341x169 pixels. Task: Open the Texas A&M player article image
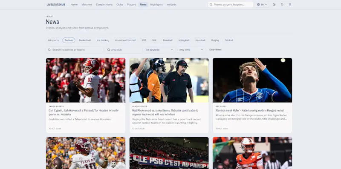click(x=86, y=153)
